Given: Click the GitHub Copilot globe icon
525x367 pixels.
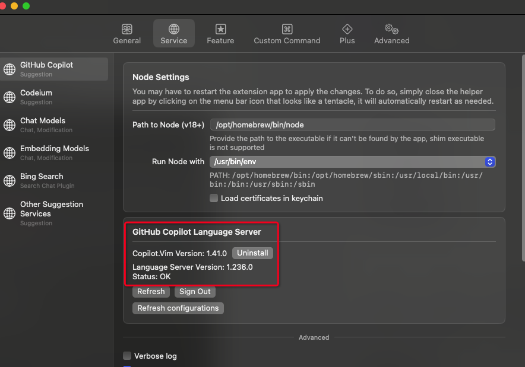Looking at the screenshot, I should 10,69.
